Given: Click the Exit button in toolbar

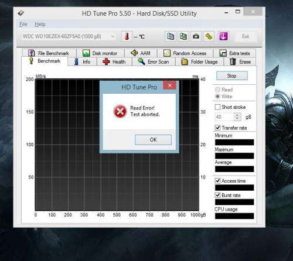Looking at the screenshot, I should [x=246, y=36].
